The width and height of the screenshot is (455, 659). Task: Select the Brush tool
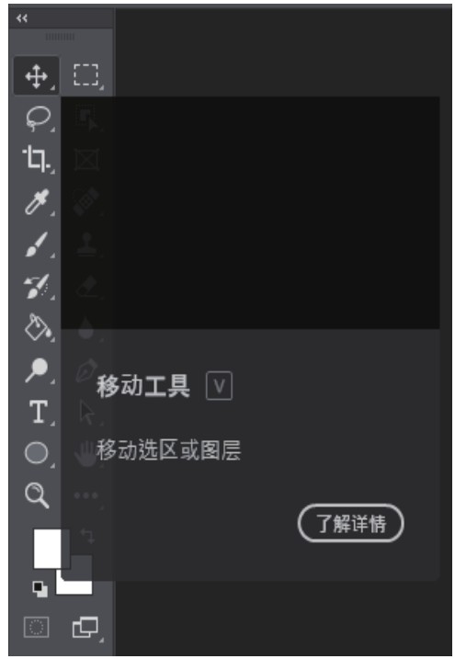point(37,244)
